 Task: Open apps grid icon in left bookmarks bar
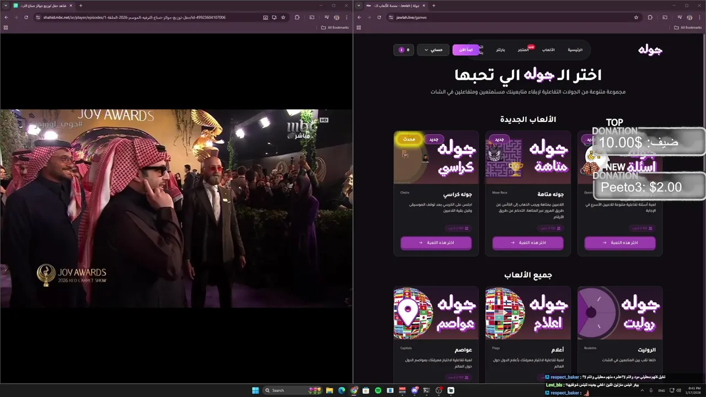click(x=6, y=27)
